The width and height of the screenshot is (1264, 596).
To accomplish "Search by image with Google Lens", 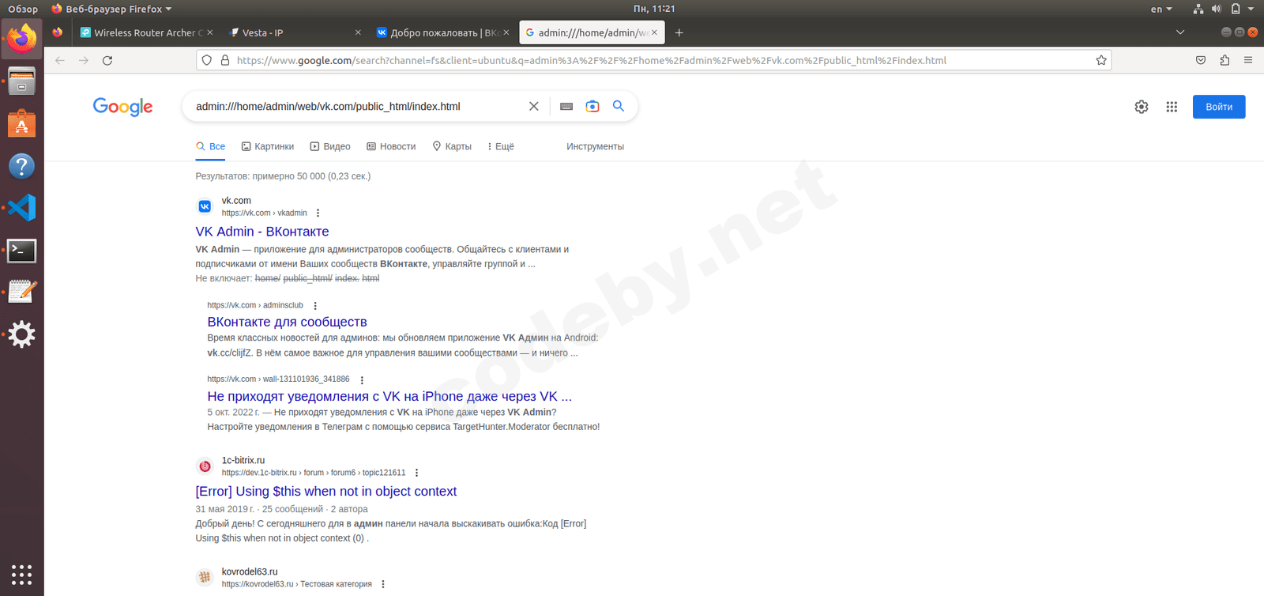I will pyautogui.click(x=592, y=107).
